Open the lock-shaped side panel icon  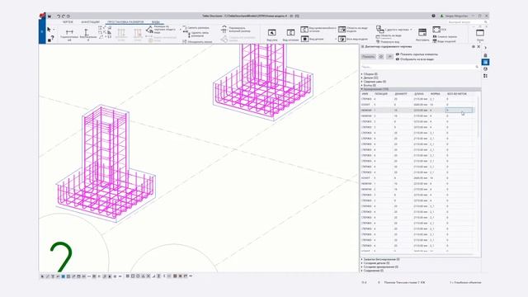click(485, 55)
